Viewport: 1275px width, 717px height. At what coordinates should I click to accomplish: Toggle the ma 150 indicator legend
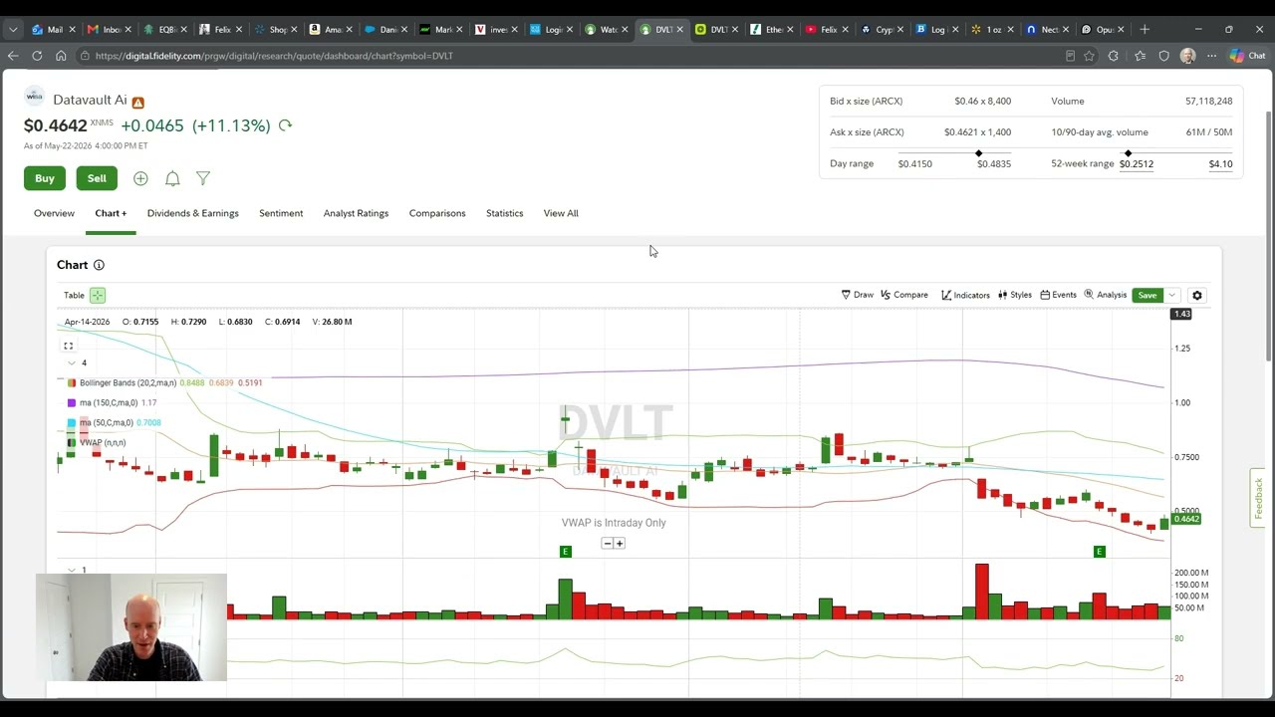(x=109, y=402)
